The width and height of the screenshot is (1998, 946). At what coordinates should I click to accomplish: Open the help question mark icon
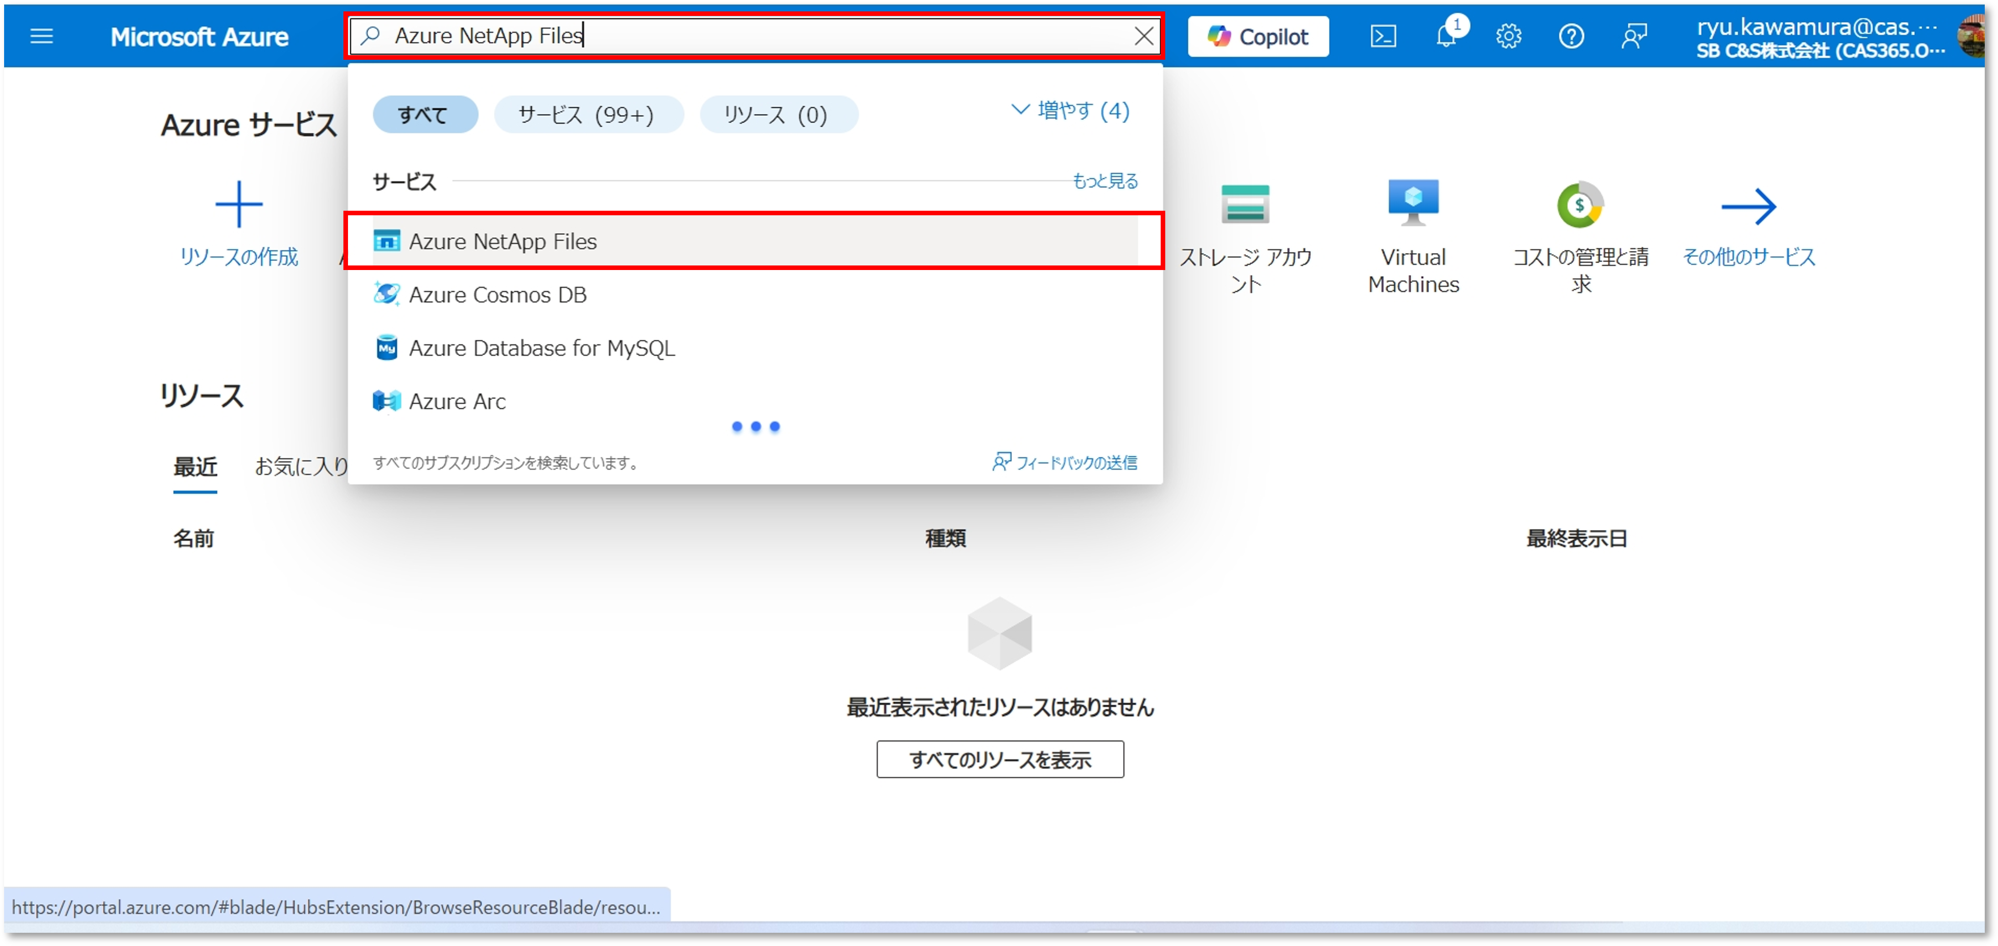1572,36
